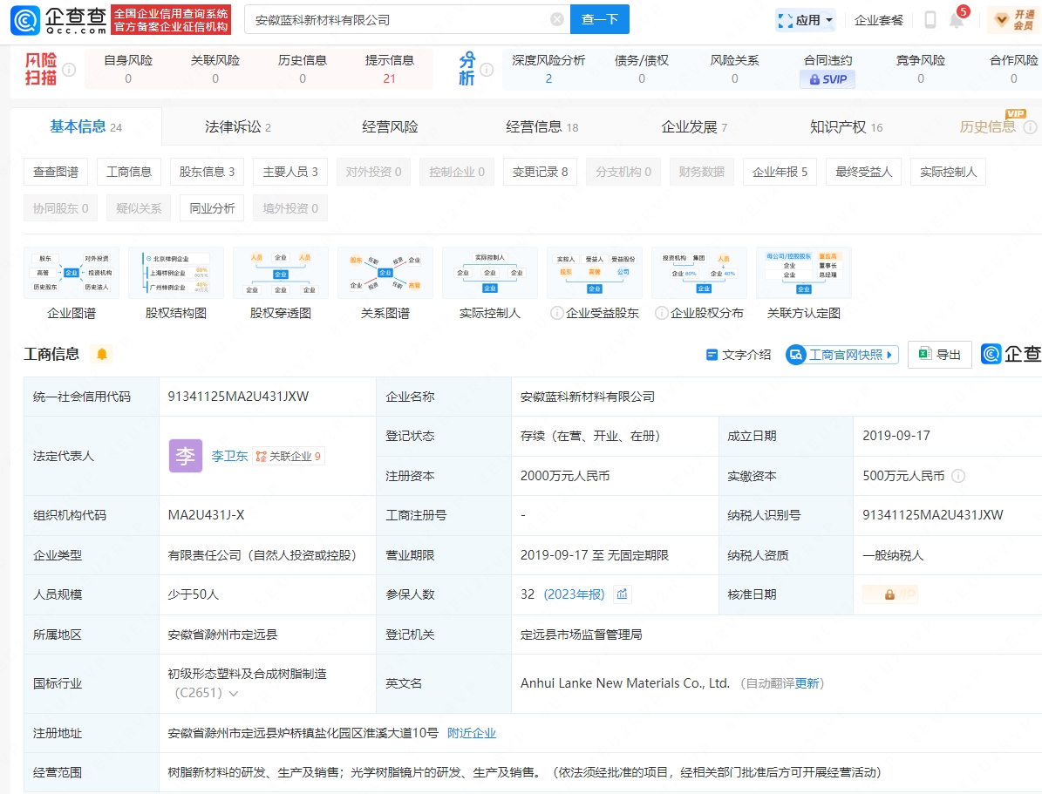Select the 工商信息 sub-tab button
1042x794 pixels.
tap(129, 172)
